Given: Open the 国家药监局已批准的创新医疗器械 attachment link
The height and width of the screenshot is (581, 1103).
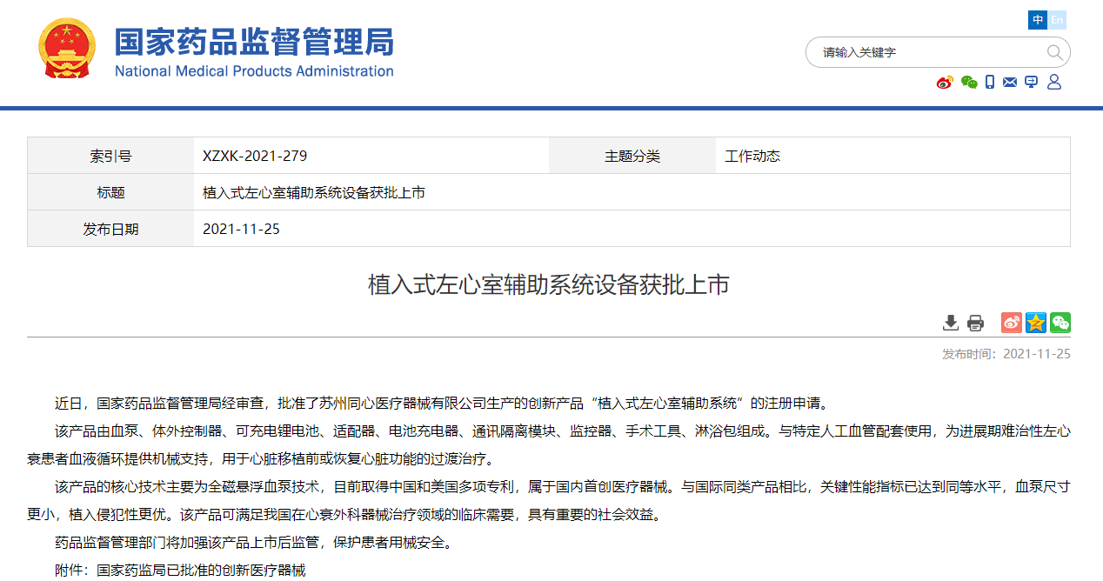Looking at the screenshot, I should click(201, 571).
